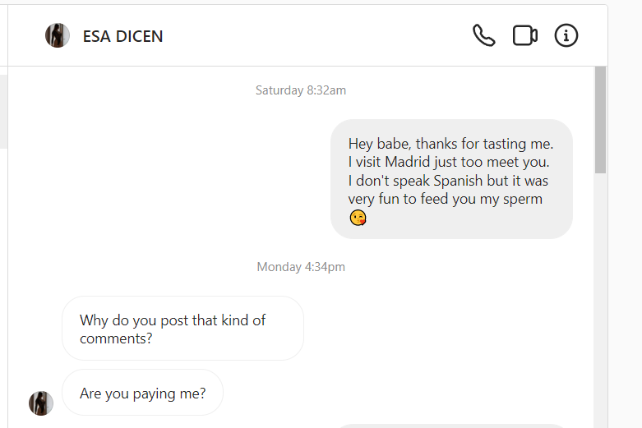
Task: Open the ESA DICEN contact name in the header
Action: (x=122, y=36)
